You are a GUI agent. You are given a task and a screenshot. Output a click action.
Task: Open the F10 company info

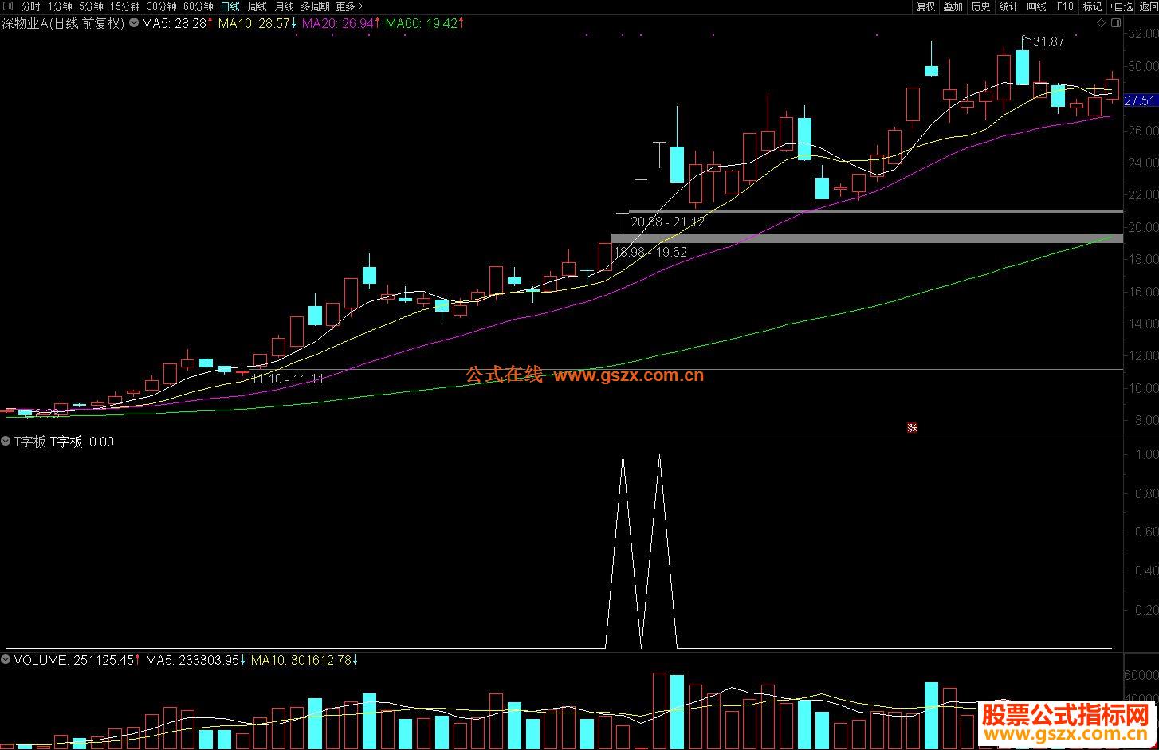[x=1065, y=6]
